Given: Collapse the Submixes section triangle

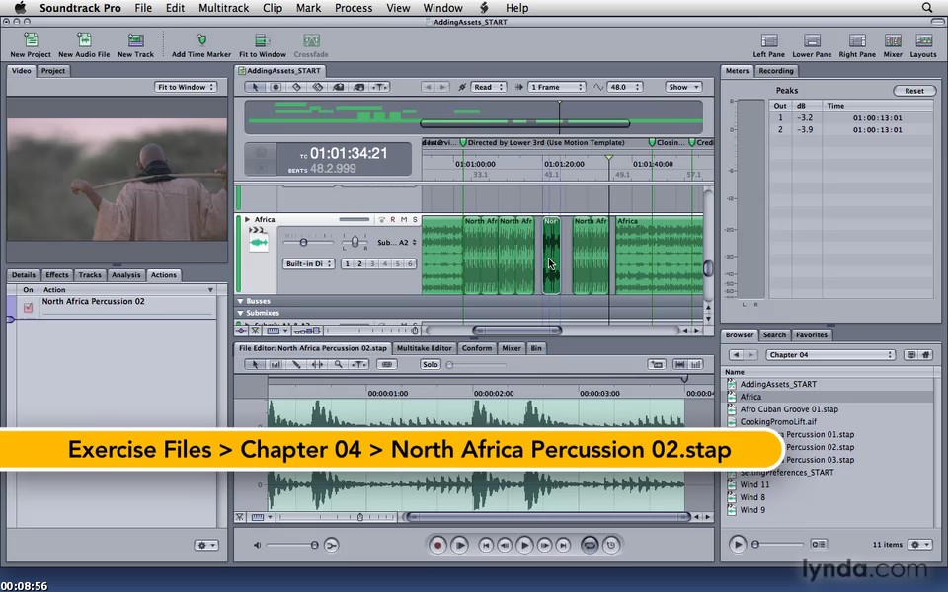Looking at the screenshot, I should coord(241,313).
